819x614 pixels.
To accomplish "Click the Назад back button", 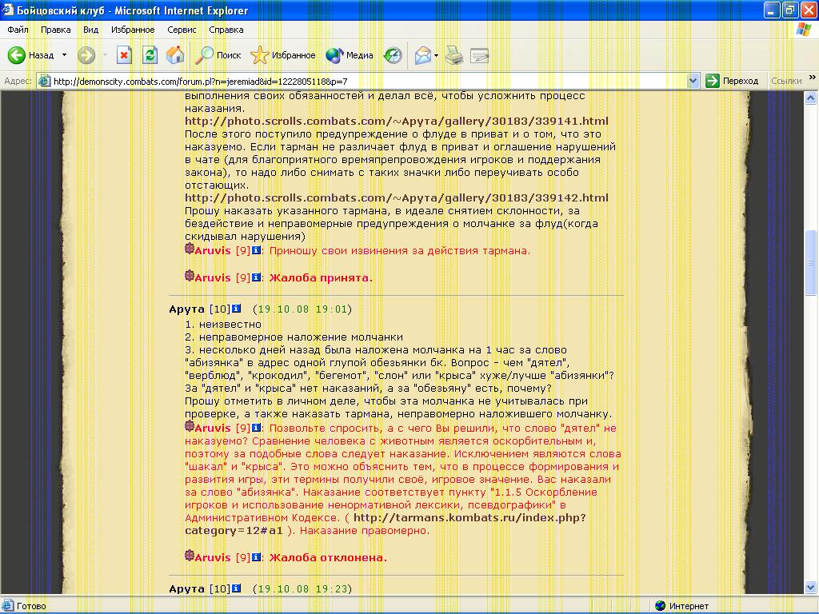I will click(x=32, y=55).
